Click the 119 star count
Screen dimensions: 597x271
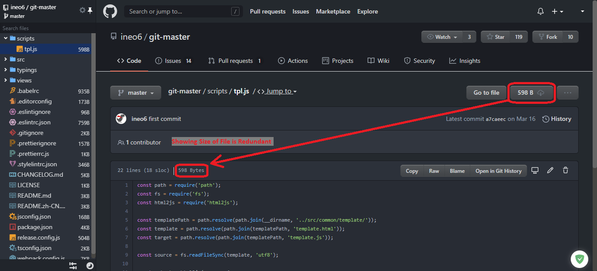pyautogui.click(x=518, y=37)
